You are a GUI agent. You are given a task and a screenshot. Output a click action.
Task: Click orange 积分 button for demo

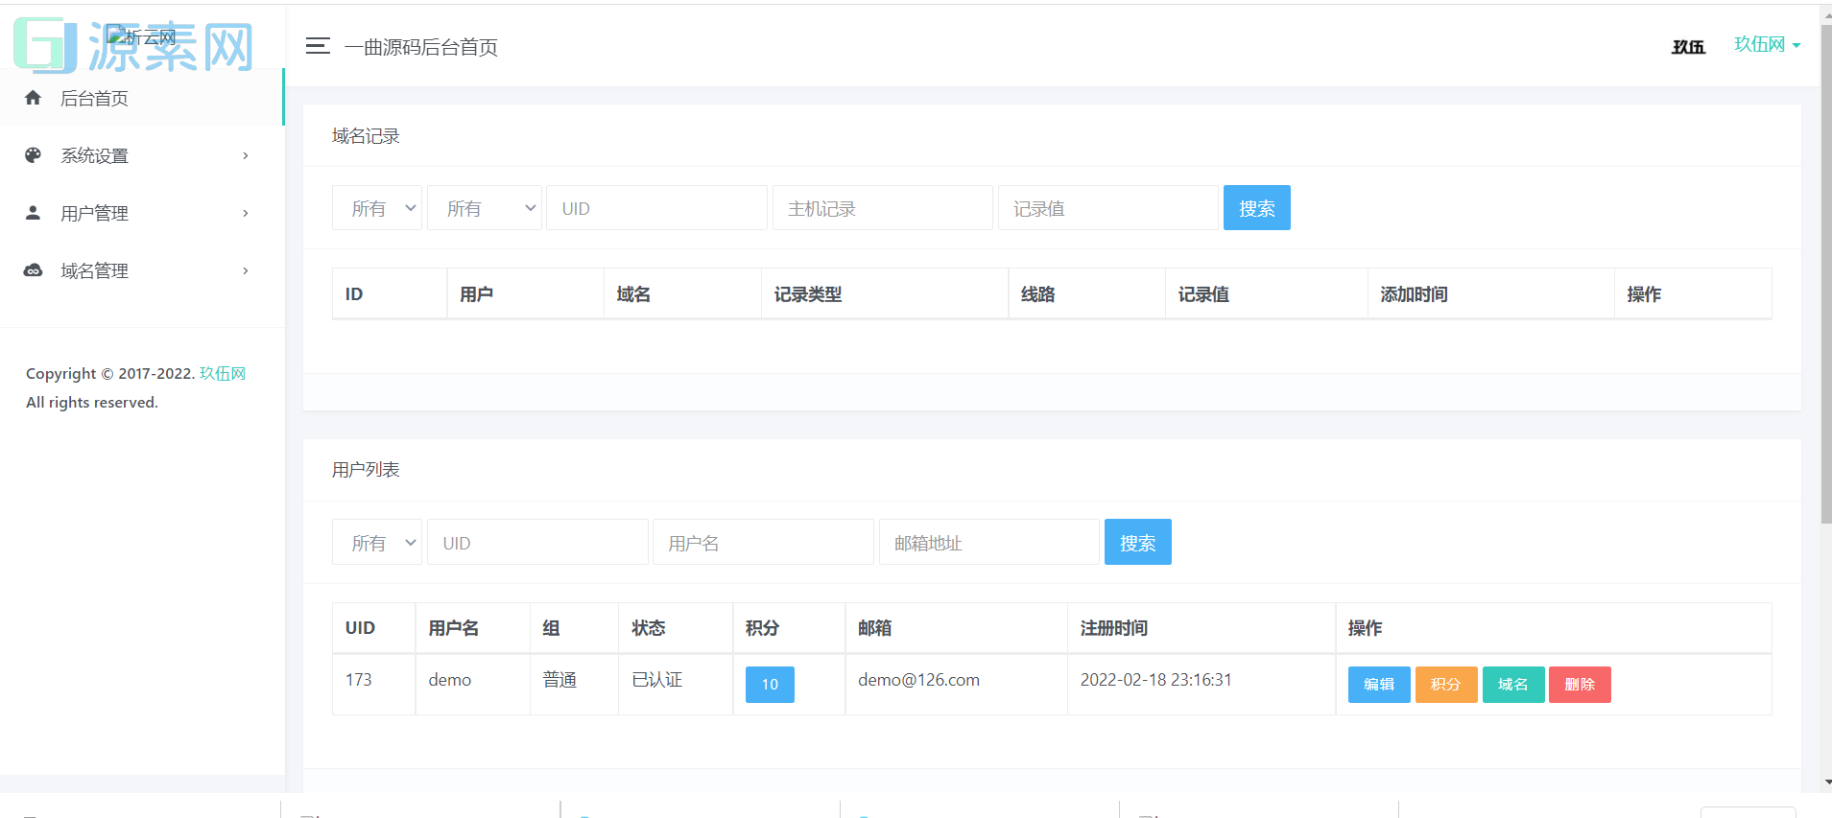[1446, 685]
